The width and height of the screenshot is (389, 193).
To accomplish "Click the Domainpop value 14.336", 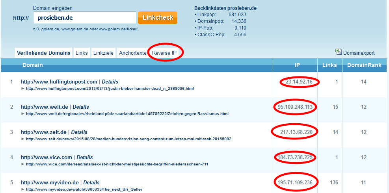I will tap(239, 21).
